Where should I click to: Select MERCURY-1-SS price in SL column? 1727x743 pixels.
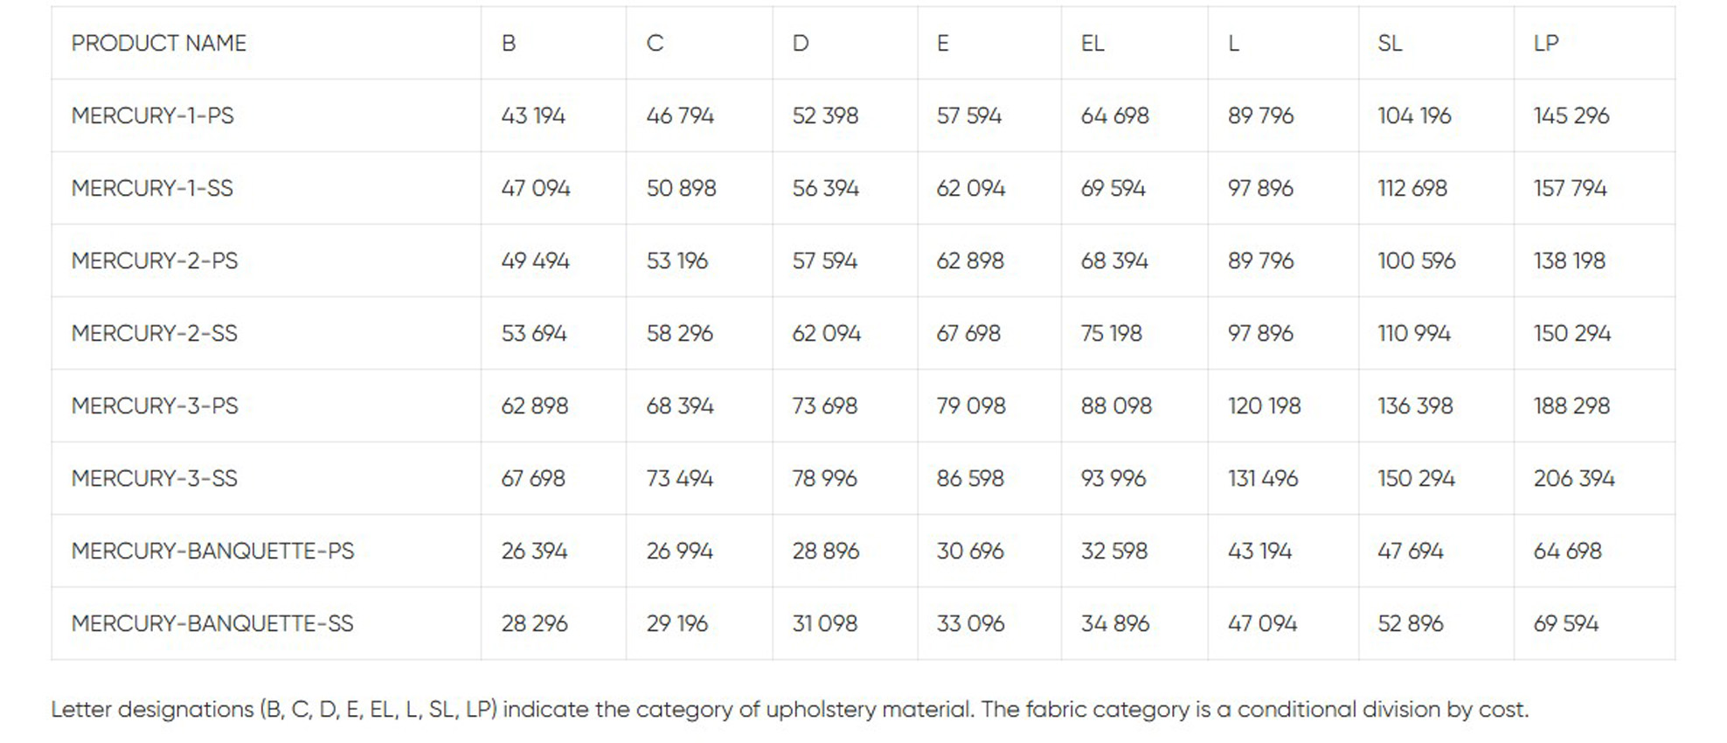click(1412, 188)
